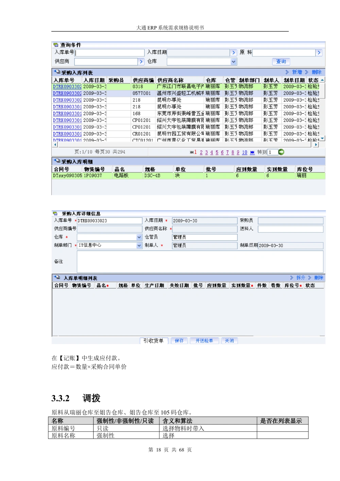This screenshot has width=340, height=481.
Task: Open the 入库日期 date picker arrow
Action: (x=234, y=52)
